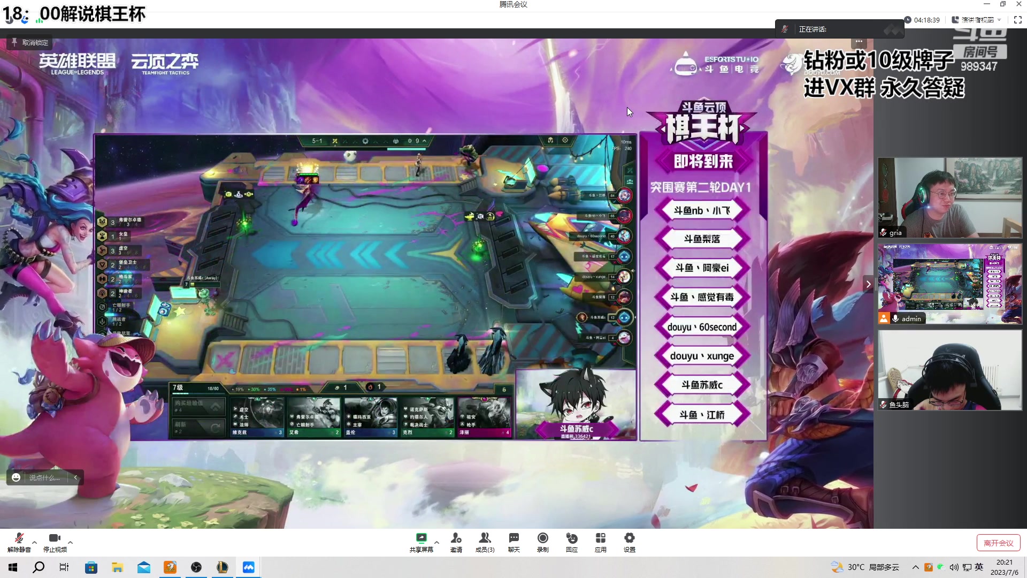Open emoji picker in chat bar
The height and width of the screenshot is (578, 1027).
coord(16,477)
